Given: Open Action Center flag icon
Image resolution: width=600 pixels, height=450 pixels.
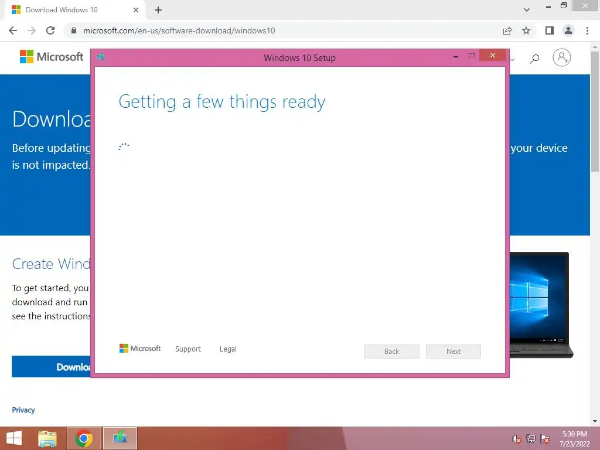Looking at the screenshot, I should (x=545, y=438).
